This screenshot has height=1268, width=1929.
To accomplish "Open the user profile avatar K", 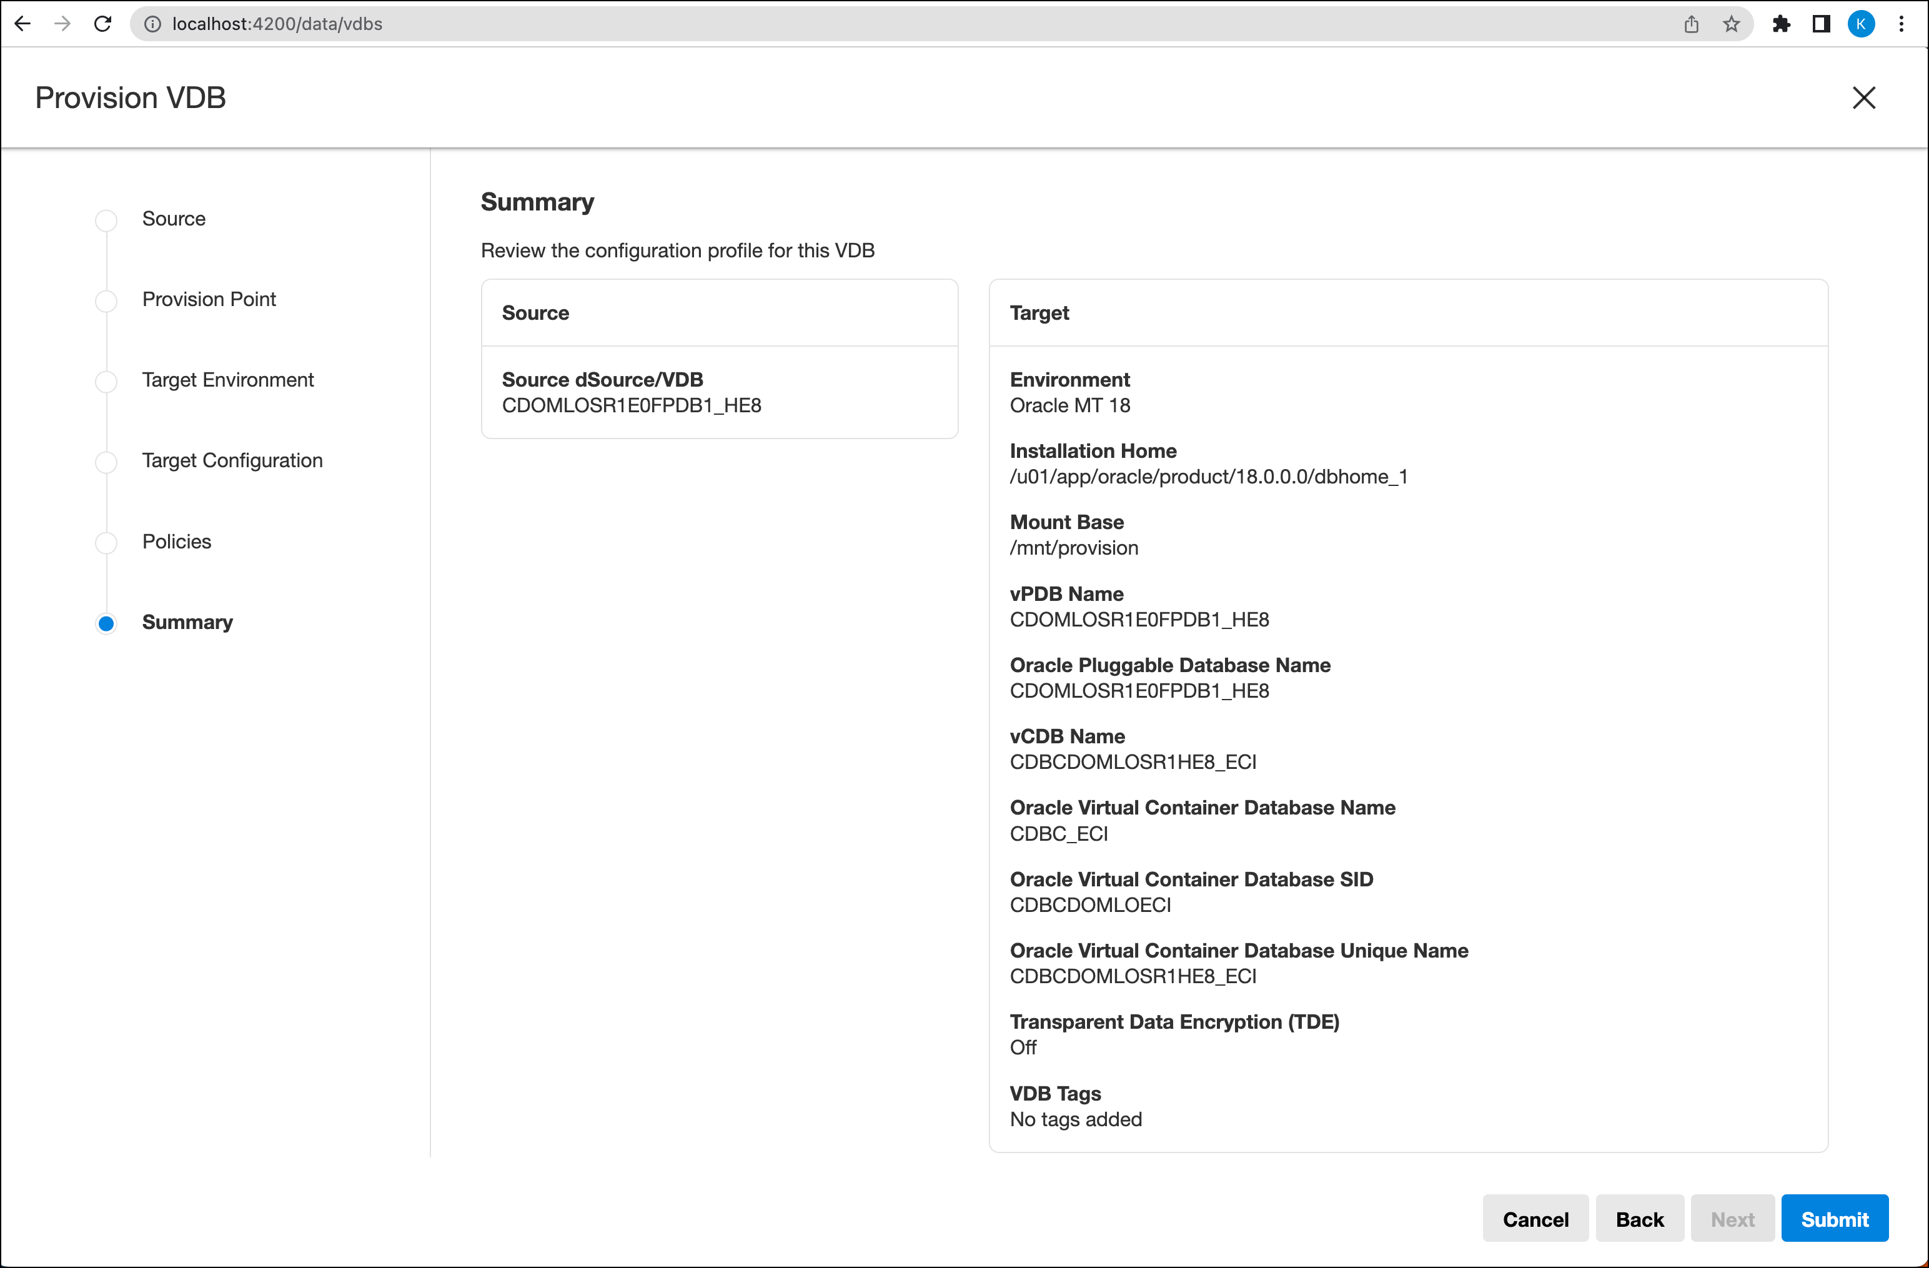I will [x=1861, y=24].
